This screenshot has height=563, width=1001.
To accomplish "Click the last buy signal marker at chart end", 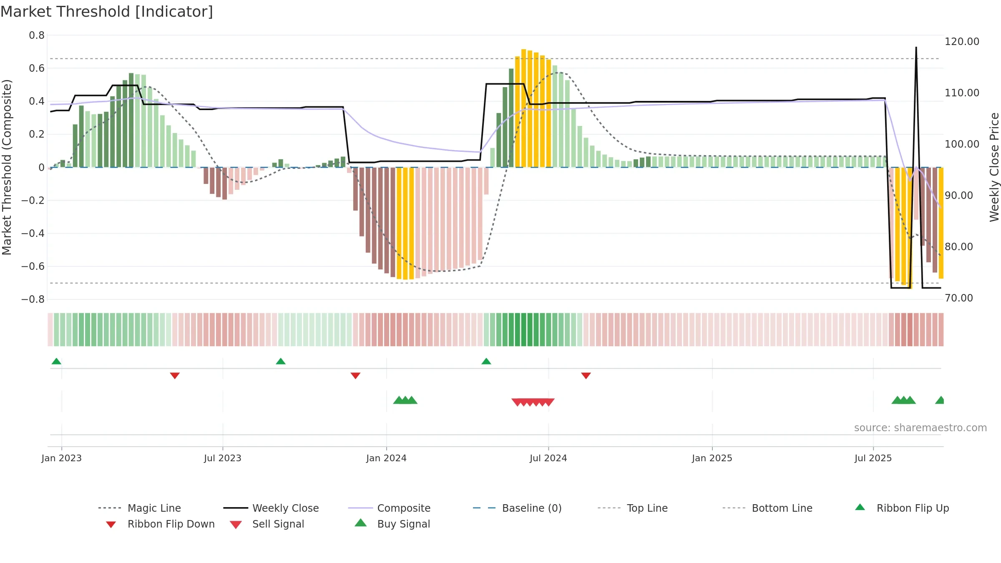I will tap(940, 400).
